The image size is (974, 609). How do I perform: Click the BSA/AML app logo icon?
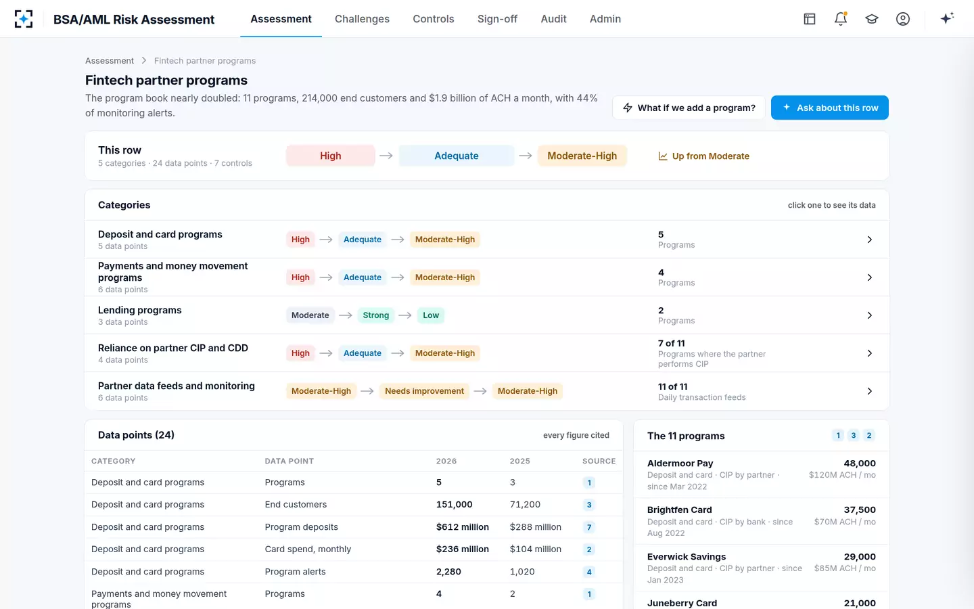point(24,19)
